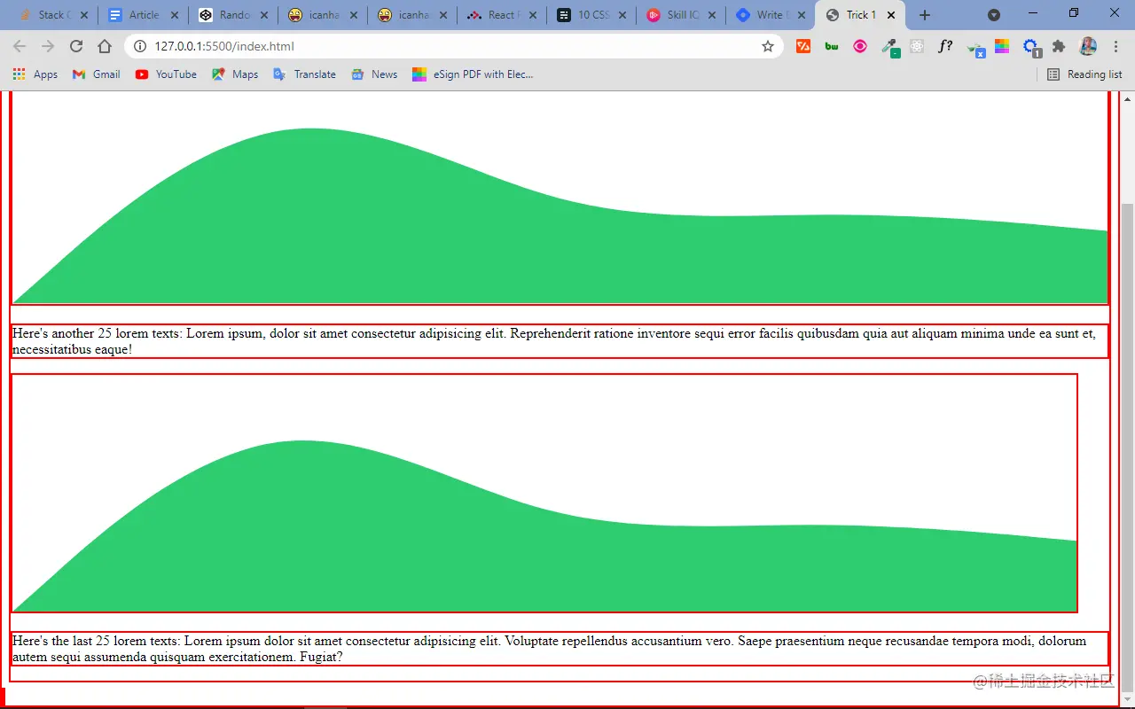
Task: Open the green 'bw' extension
Action: click(x=832, y=46)
